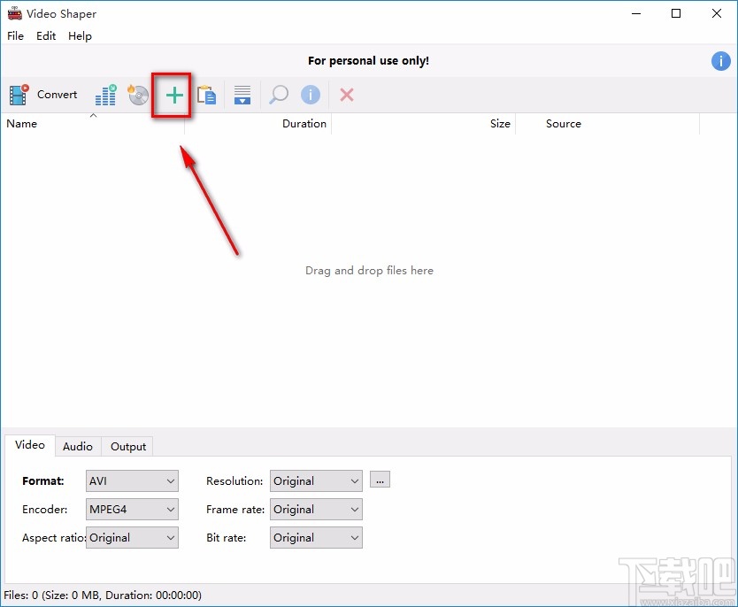Minimize the Video Shaper window

pos(636,13)
